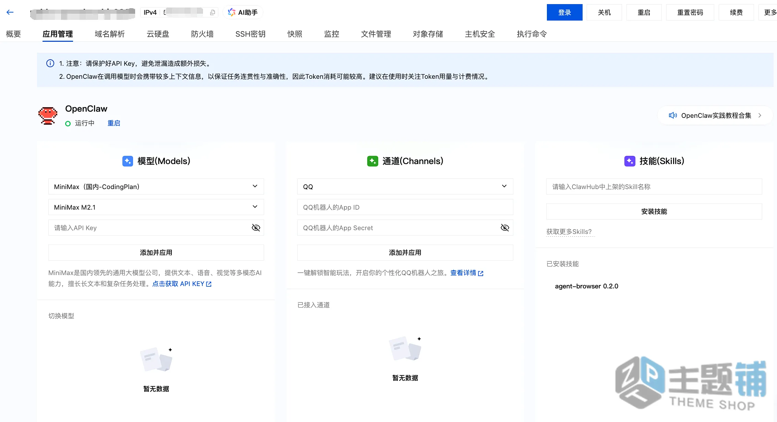Screen dimensions: 777x422
Task: Expand the OpenClaw实践教程合集 chevron
Action: tap(760, 115)
